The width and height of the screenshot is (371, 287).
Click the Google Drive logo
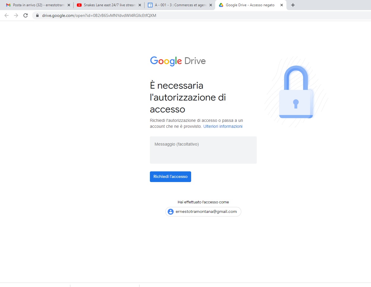178,61
